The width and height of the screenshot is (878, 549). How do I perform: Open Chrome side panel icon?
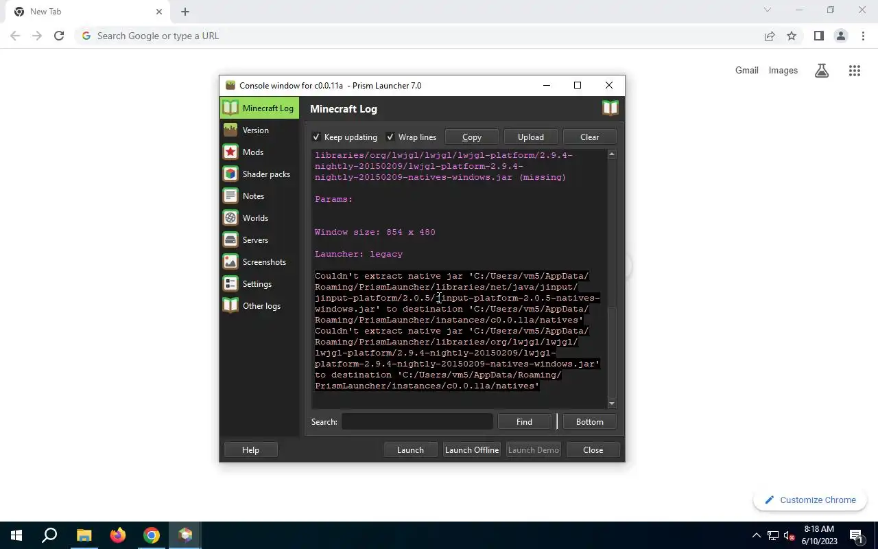[818, 36]
